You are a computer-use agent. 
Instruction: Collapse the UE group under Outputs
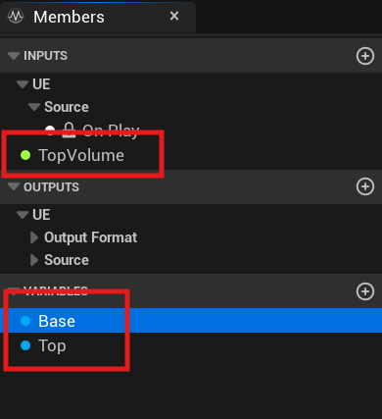23,215
